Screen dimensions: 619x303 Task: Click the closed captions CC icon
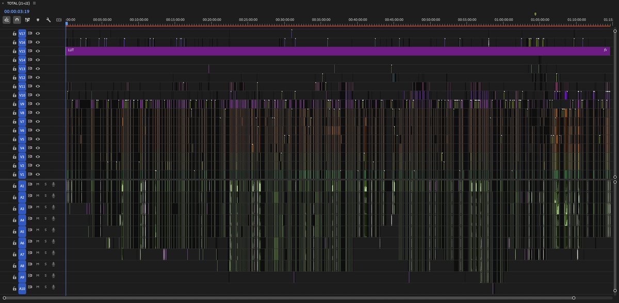59,20
